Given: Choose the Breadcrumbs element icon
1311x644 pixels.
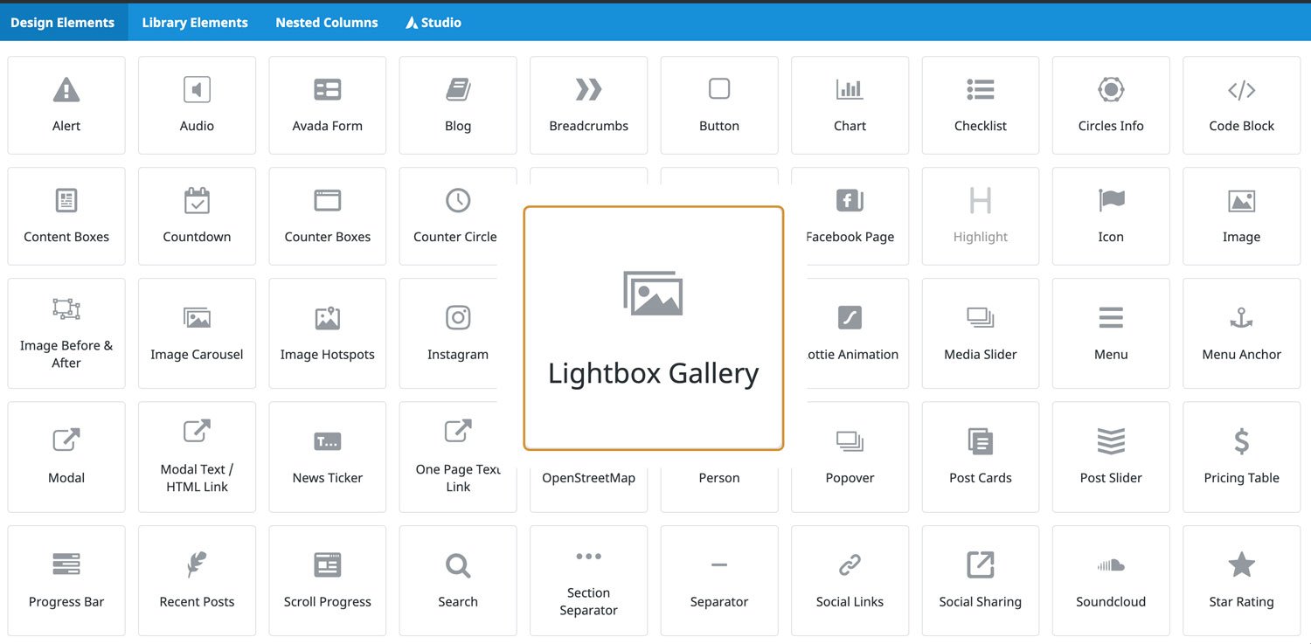Looking at the screenshot, I should [x=588, y=89].
